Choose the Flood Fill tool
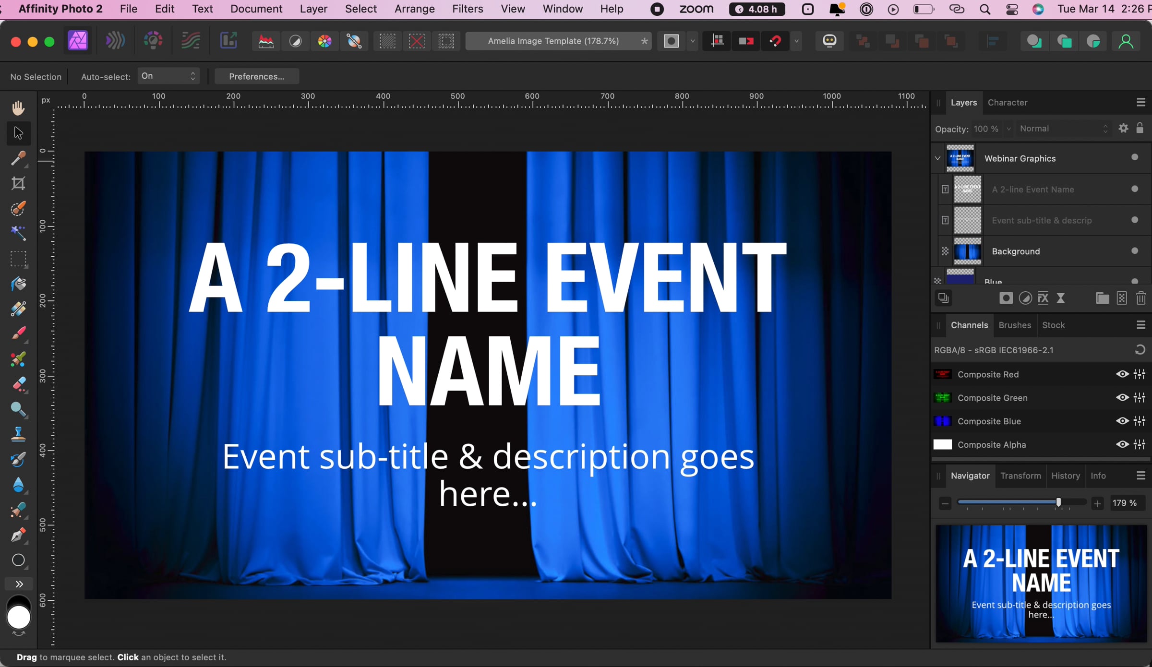The image size is (1152, 667). tap(18, 284)
